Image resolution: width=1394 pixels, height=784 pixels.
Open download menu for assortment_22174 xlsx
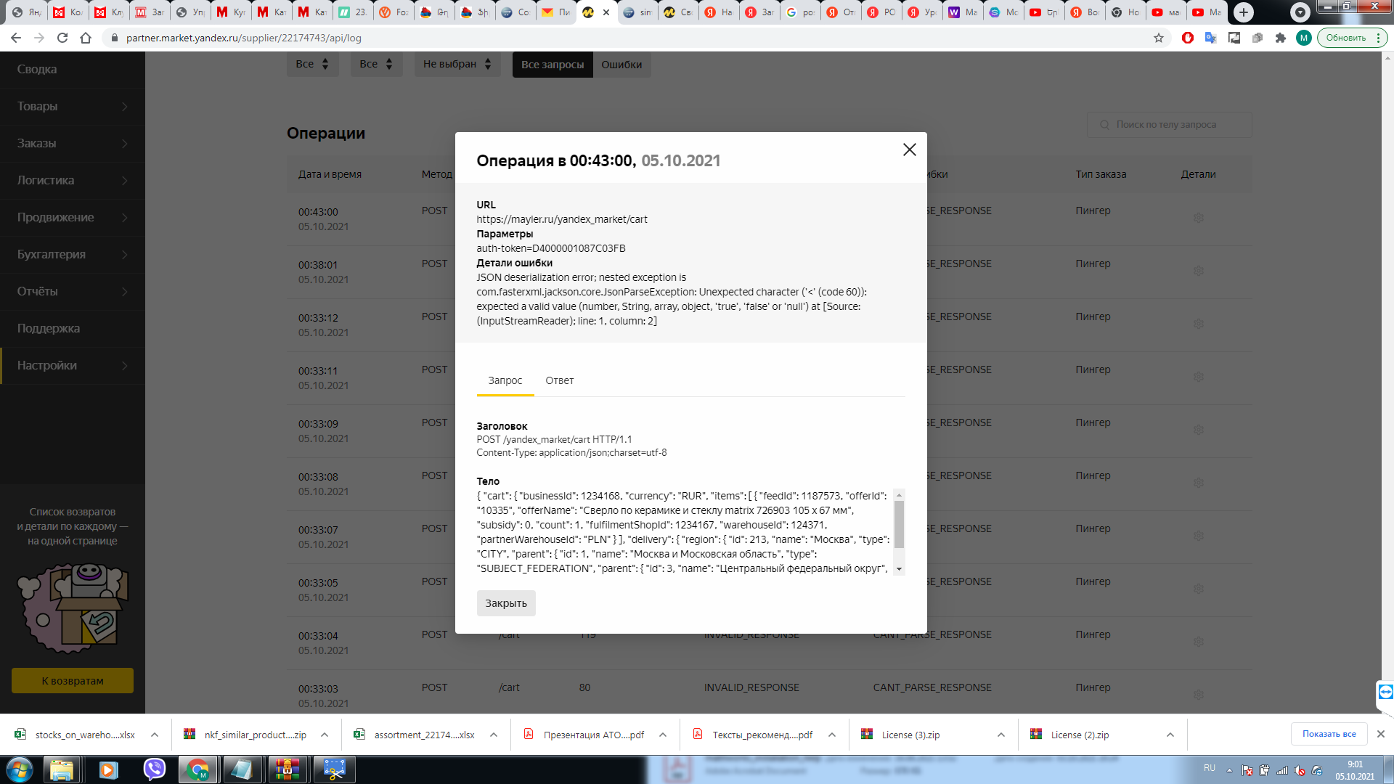(x=494, y=735)
